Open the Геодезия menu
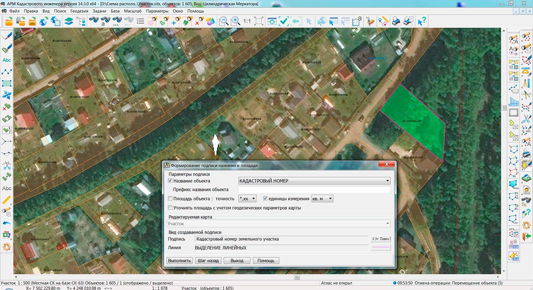Screen dimensions: 533x290 point(79,11)
